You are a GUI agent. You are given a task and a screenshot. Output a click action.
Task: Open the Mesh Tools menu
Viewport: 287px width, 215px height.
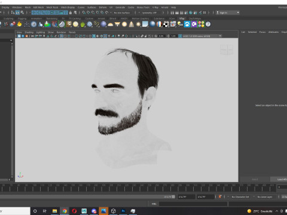tap(52, 7)
